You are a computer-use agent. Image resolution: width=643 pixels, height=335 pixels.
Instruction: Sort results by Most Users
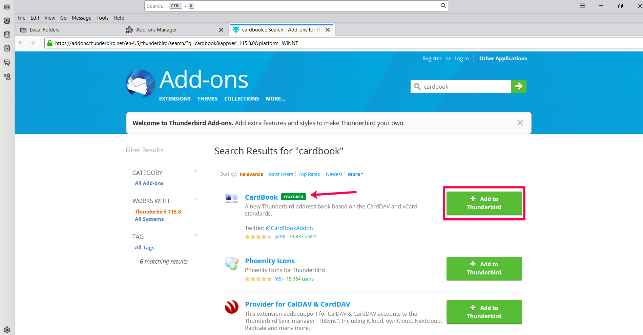pyautogui.click(x=281, y=174)
